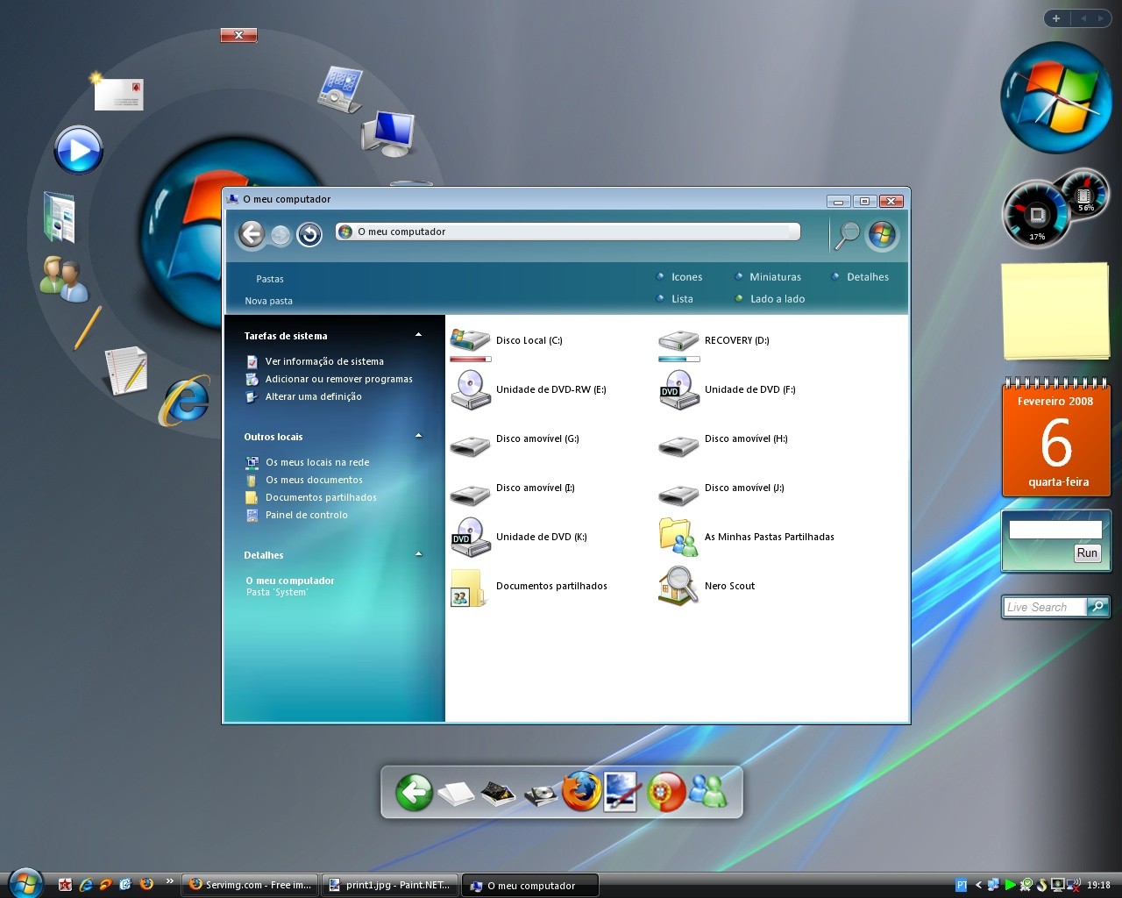Select Windows Media Player in the circular launcher

78,149
